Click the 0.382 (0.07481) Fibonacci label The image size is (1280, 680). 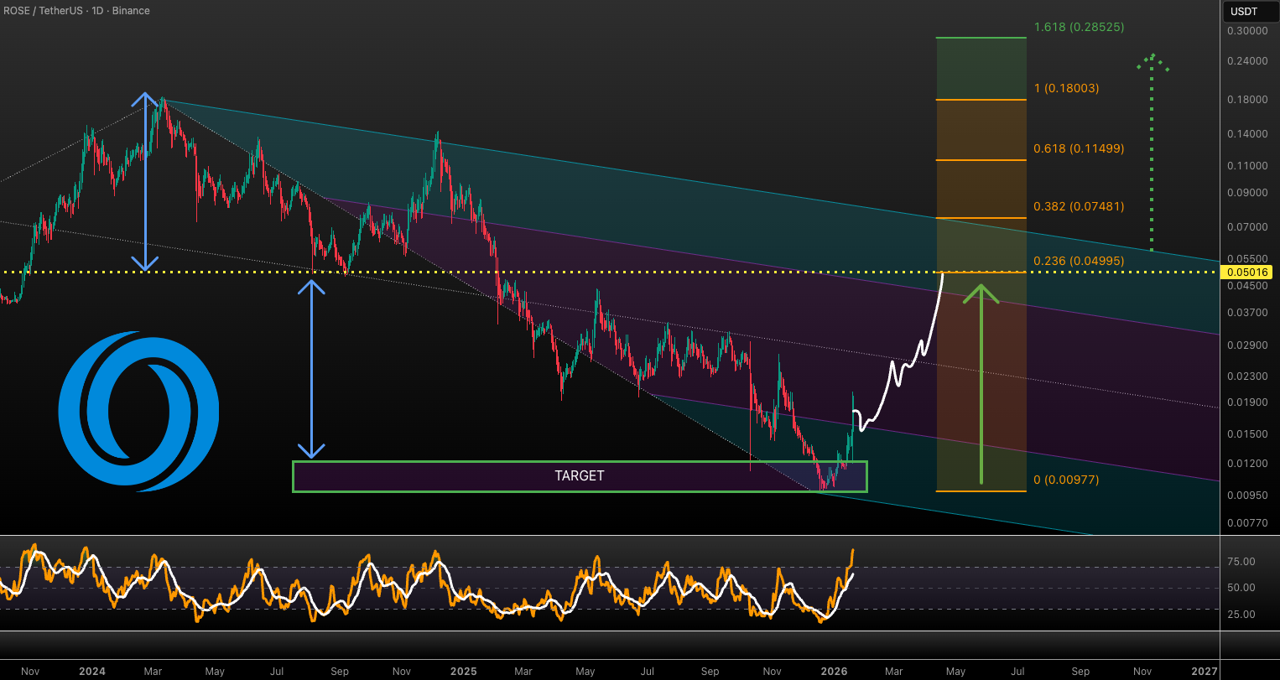(x=1079, y=206)
